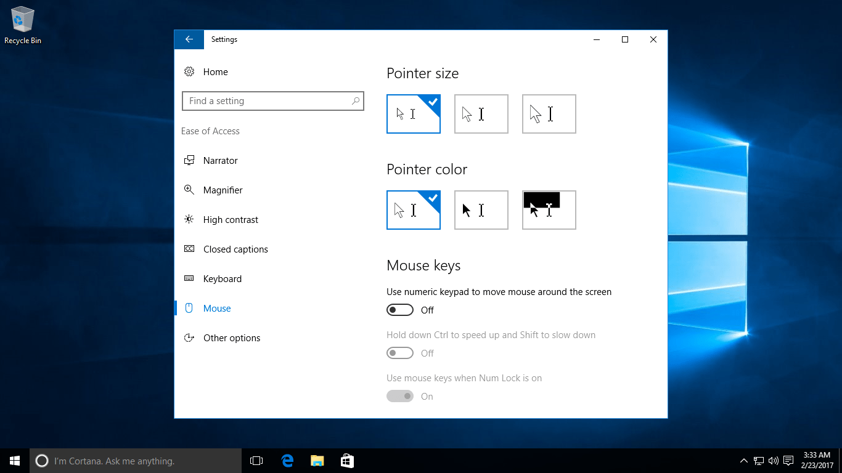
Task: Click the back arrow in Settings
Action: point(189,39)
